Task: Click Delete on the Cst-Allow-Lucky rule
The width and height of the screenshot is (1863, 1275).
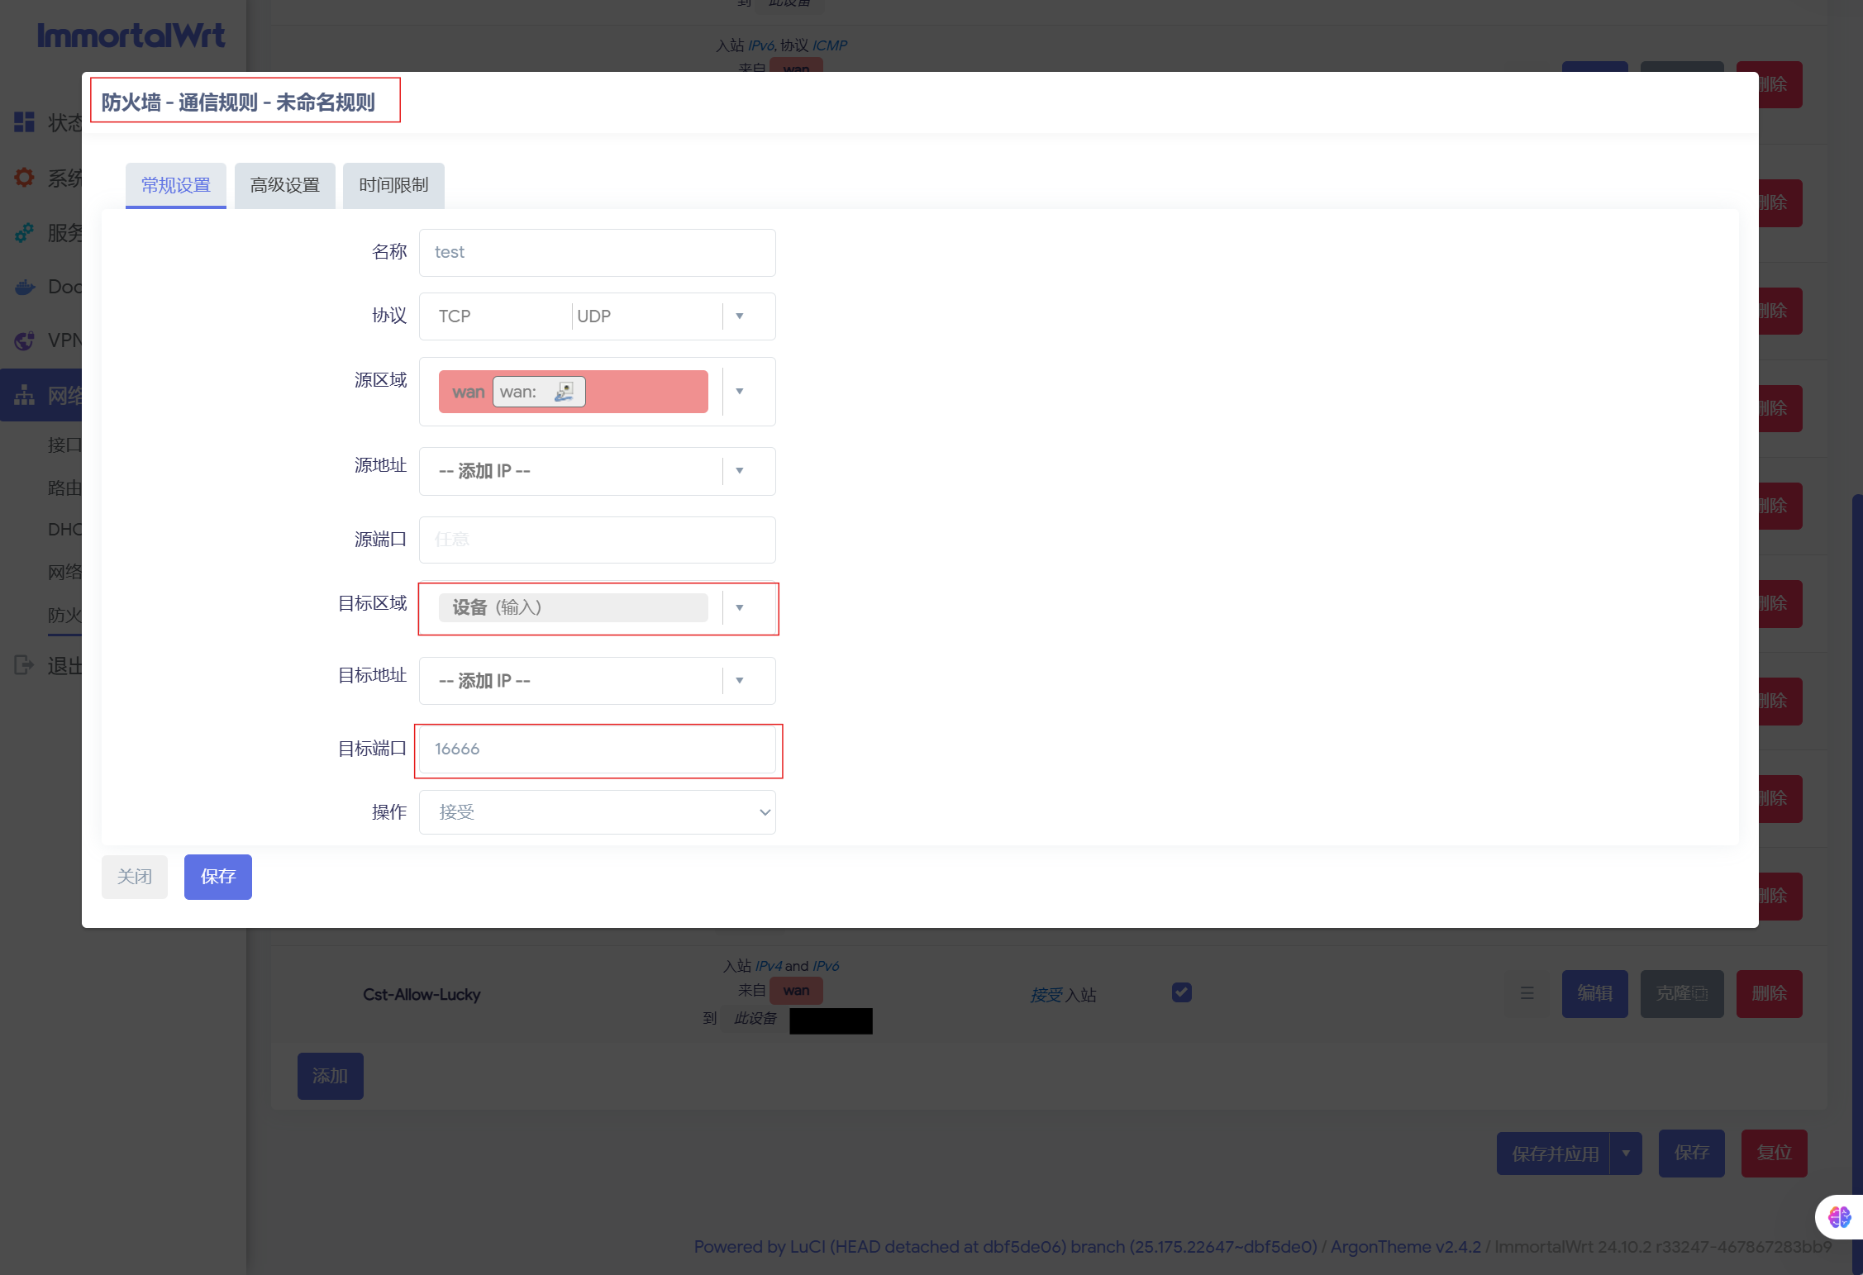Action: point(1770,993)
